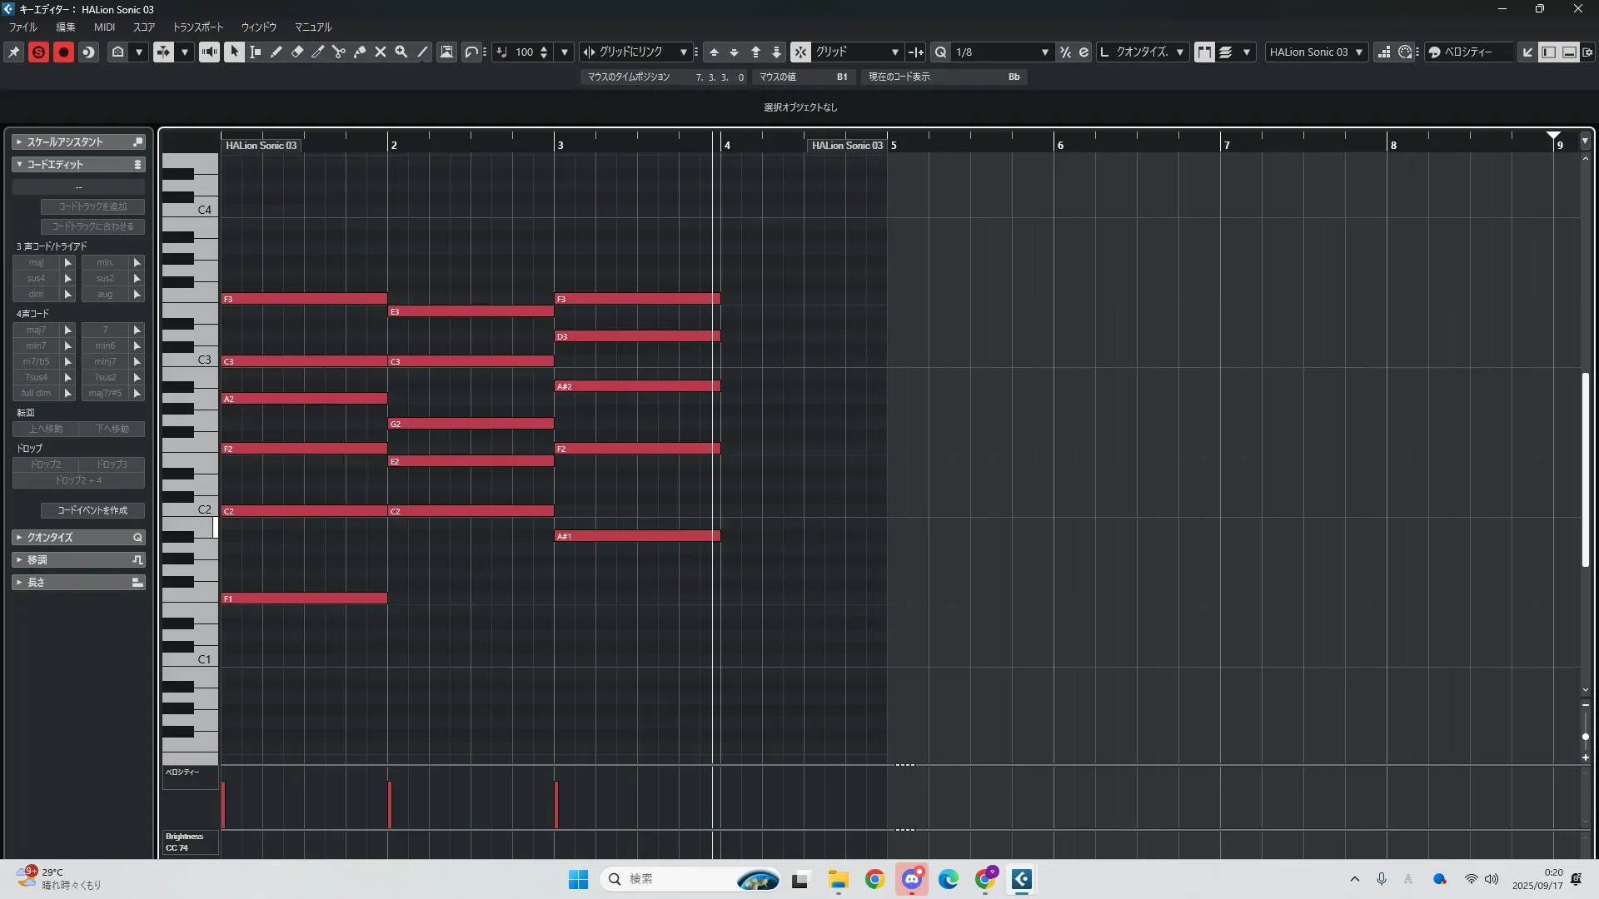Toggle the Solo editor button

tap(38, 52)
